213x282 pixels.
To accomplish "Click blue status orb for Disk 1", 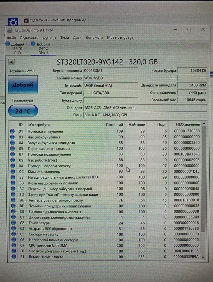I will [33, 44].
